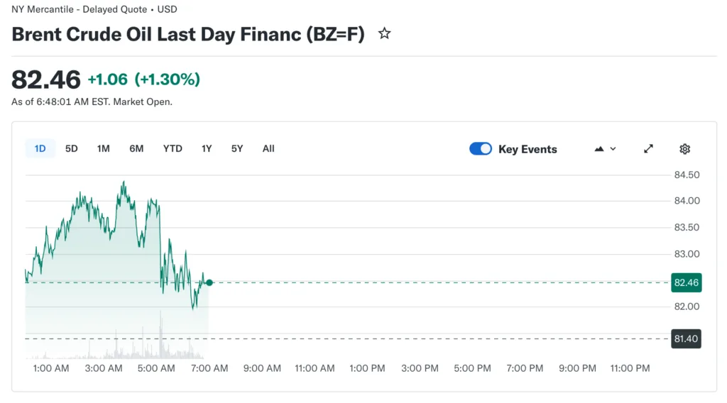Screen dimensions: 727x403
Task: Open chart type dropdown chevron
Action: click(613, 149)
